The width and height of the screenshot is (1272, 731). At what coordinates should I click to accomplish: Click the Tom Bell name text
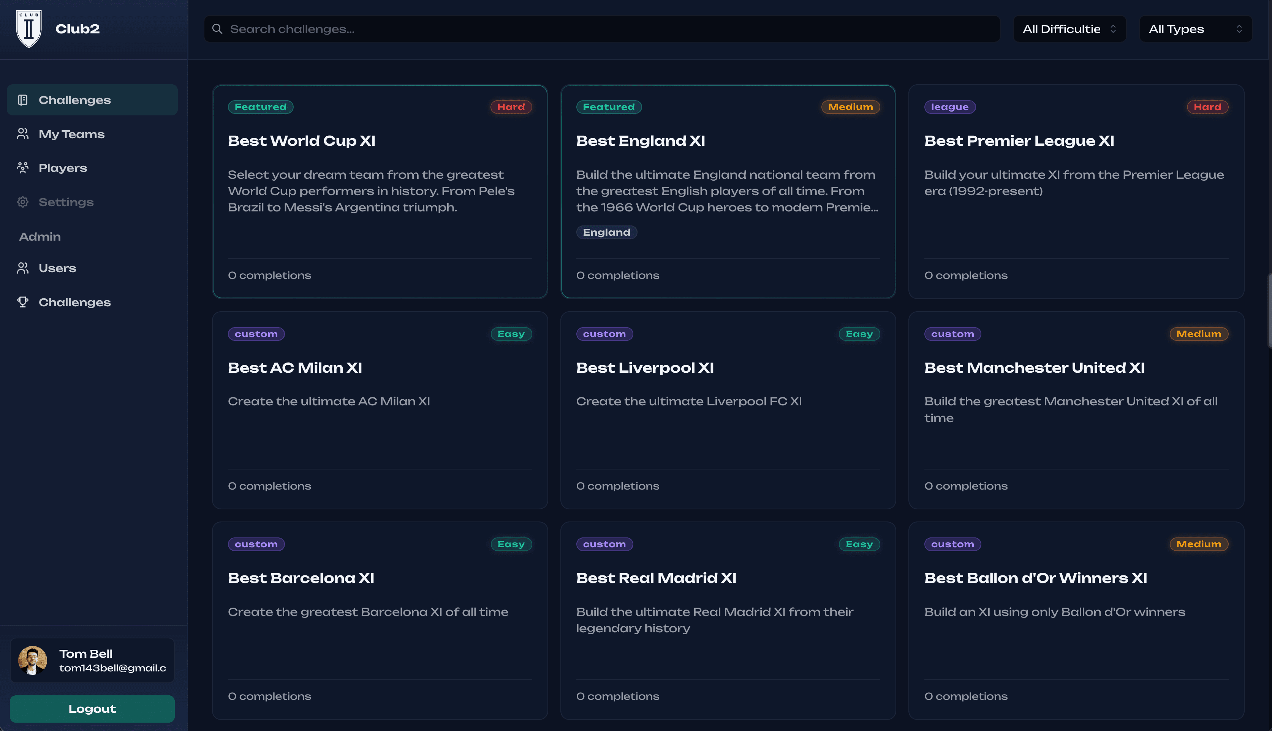(86, 654)
